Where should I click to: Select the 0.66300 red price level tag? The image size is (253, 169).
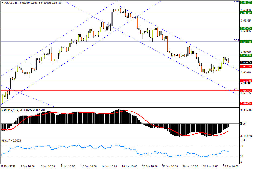click(246, 66)
